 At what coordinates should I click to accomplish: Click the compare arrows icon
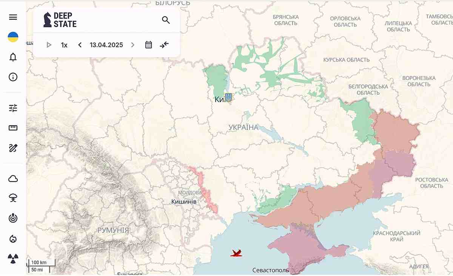click(164, 45)
